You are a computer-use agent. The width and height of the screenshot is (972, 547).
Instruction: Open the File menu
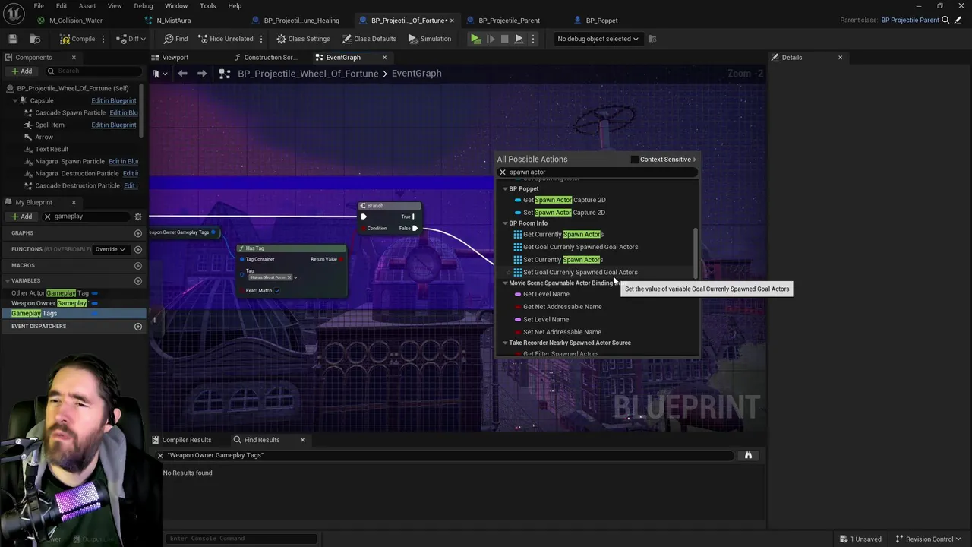coord(39,6)
